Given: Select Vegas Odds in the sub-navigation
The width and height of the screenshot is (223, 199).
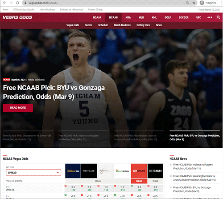Looking at the screenshot, I should click(x=73, y=25).
